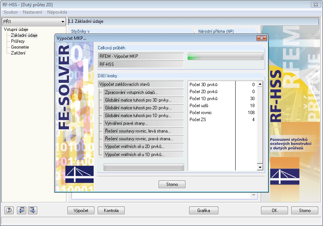Click Počet 3D prvků row
The width and height of the screenshot is (323, 226).
[222, 85]
